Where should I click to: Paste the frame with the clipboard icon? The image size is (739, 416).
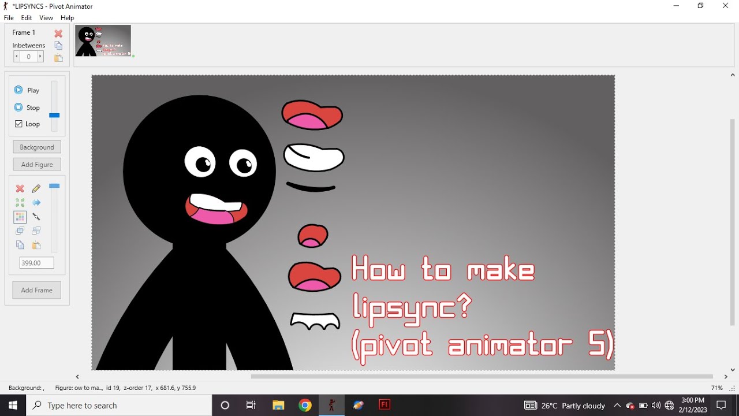coord(58,58)
